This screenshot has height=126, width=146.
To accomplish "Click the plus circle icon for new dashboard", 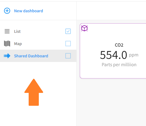I will [7, 11].
